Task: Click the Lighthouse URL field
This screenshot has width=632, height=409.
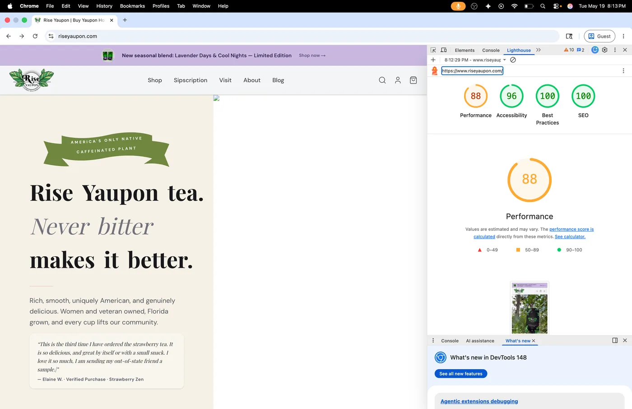Action: tap(472, 71)
